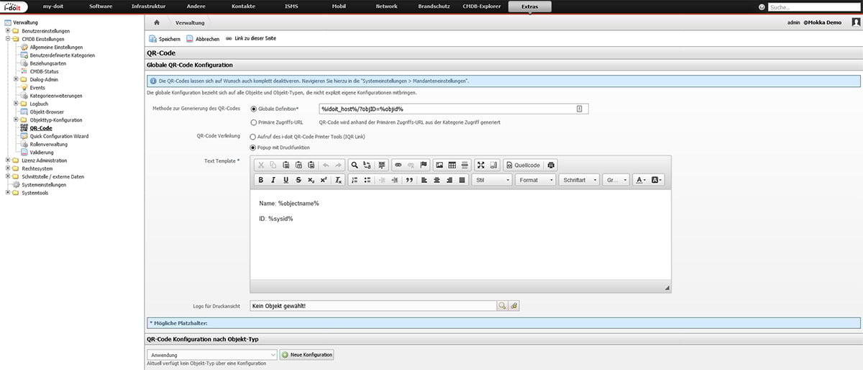Image resolution: width=863 pixels, height=370 pixels.
Task: Toggle italic text in editor
Action: tap(273, 180)
